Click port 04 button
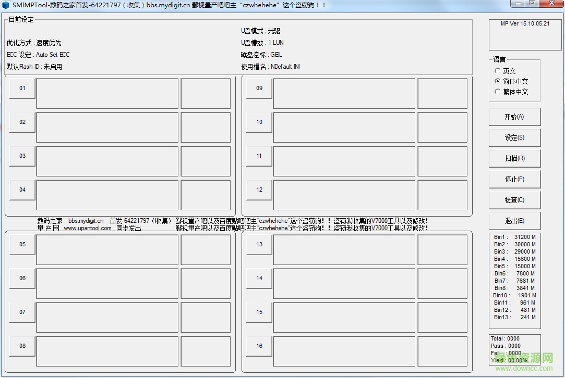The height and width of the screenshot is (378, 565). [22, 190]
